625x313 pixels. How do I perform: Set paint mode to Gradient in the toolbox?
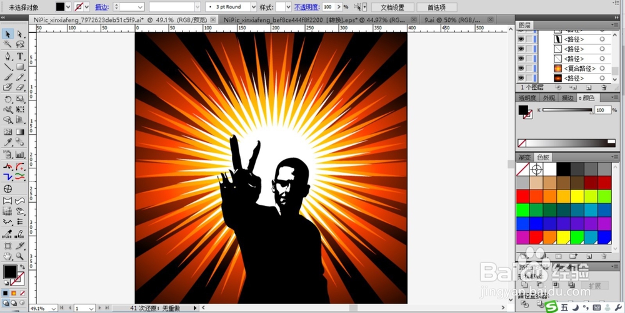pos(14,293)
